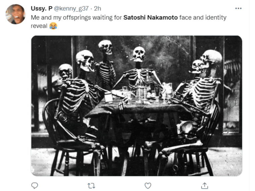Click the glass pitcher on photo's table

[x=168, y=90]
